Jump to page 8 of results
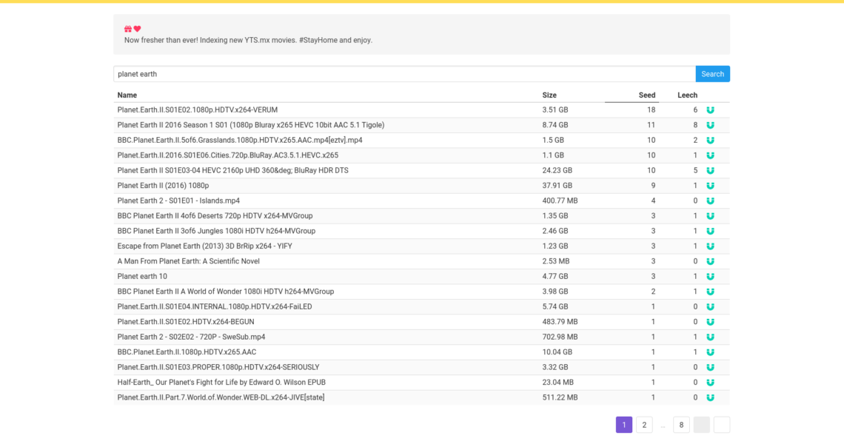The image size is (844, 444). tap(681, 425)
